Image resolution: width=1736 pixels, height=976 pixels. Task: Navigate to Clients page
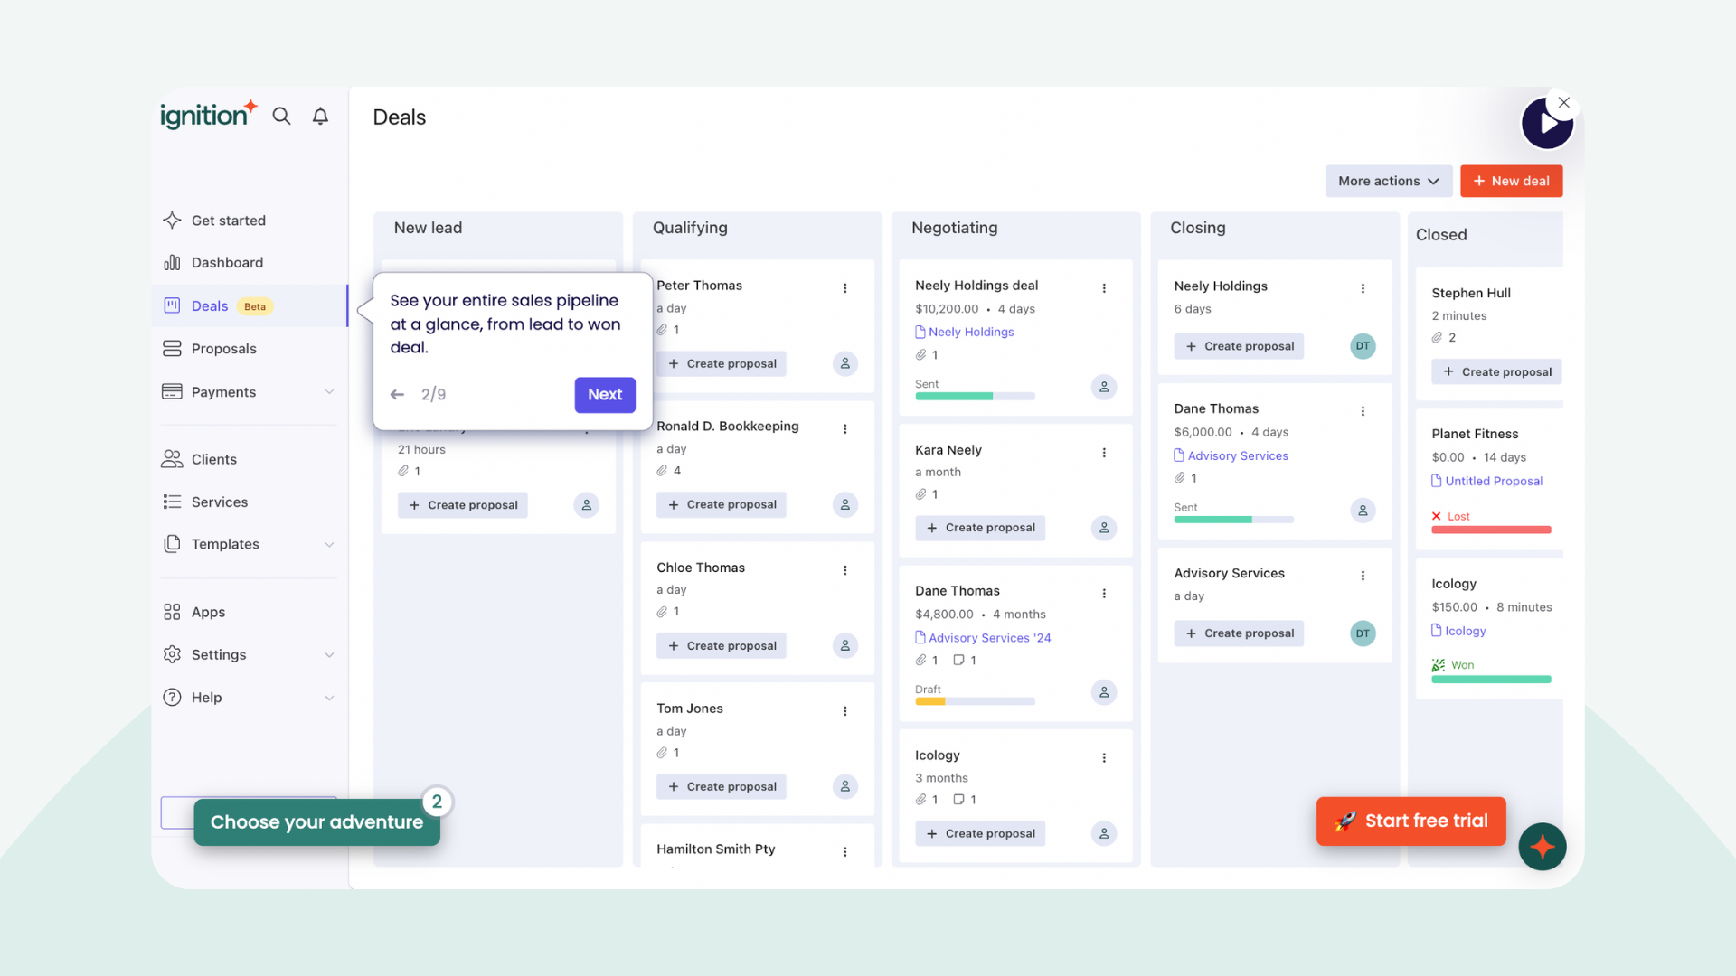coord(213,459)
